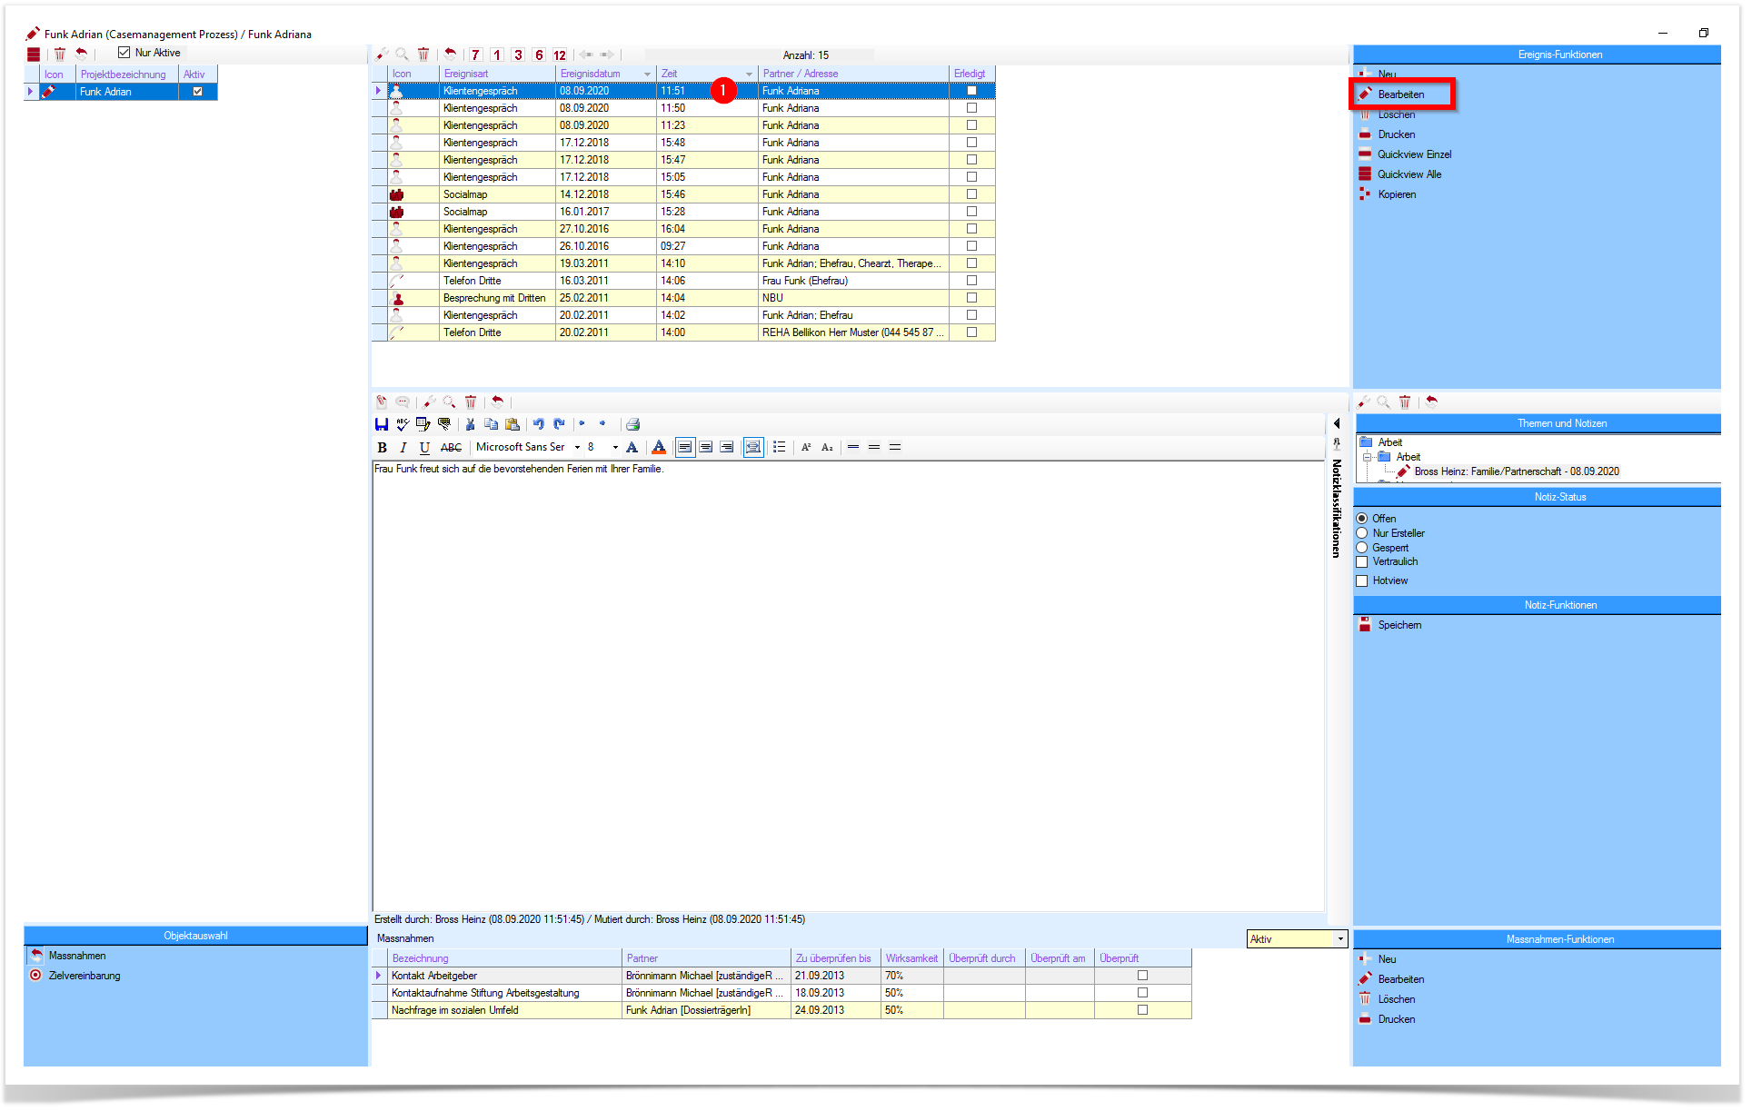The height and width of the screenshot is (1111, 1752).
Task: Select Massnahmen in Objektauswahl
Action: pos(77,956)
